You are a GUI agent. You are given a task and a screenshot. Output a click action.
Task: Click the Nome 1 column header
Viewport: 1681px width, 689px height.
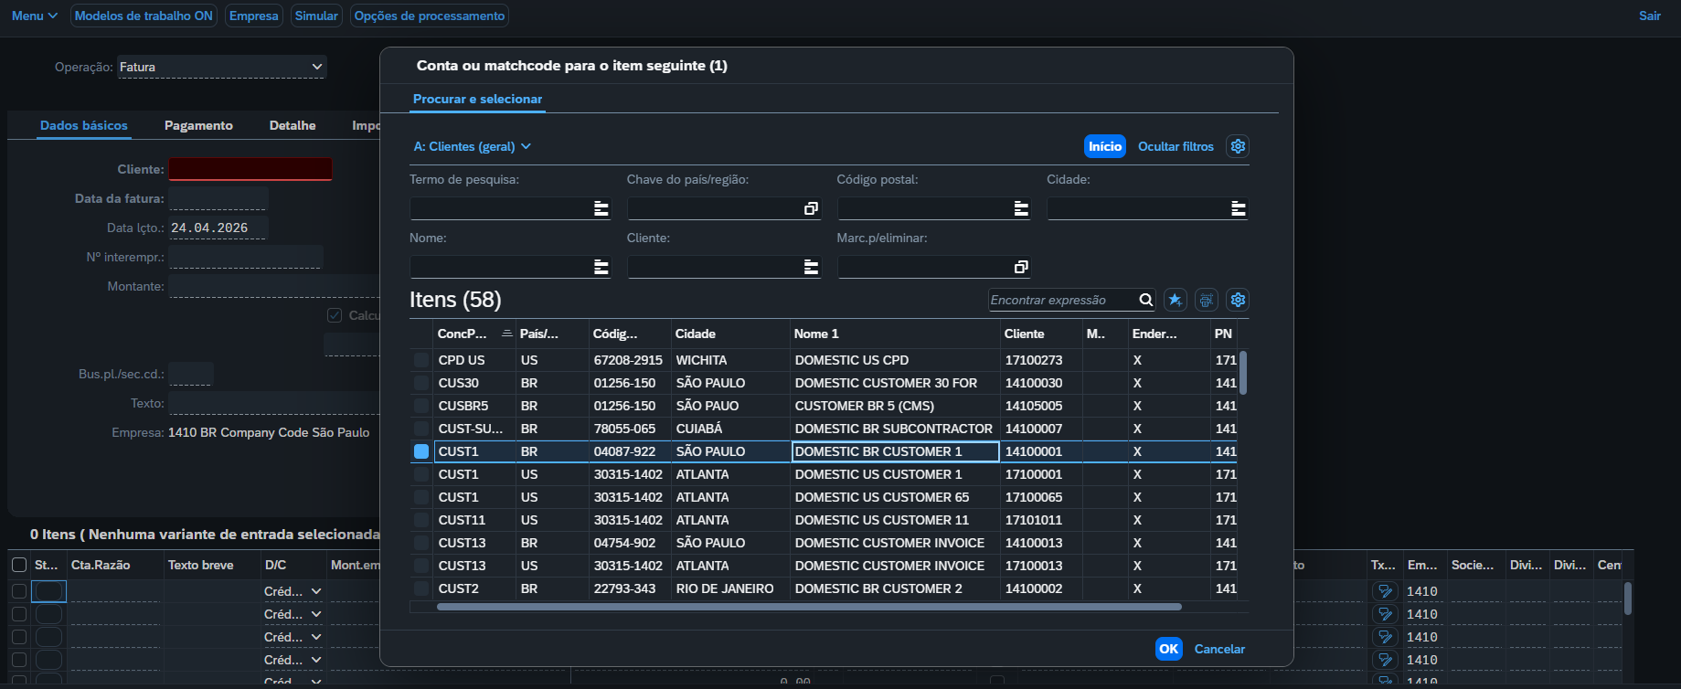point(895,334)
